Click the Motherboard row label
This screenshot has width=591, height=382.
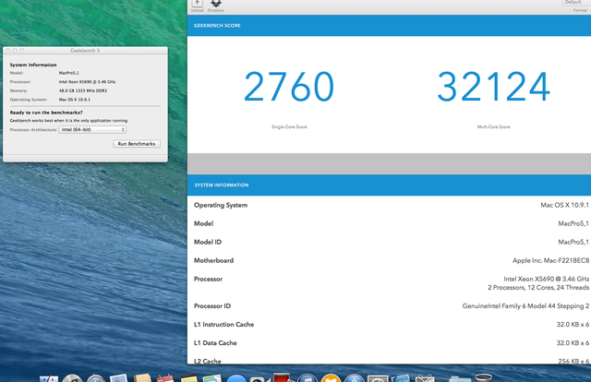[x=213, y=261]
